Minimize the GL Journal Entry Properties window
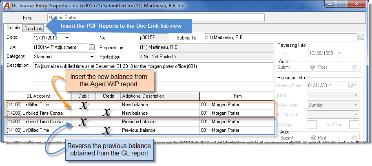 331,4
